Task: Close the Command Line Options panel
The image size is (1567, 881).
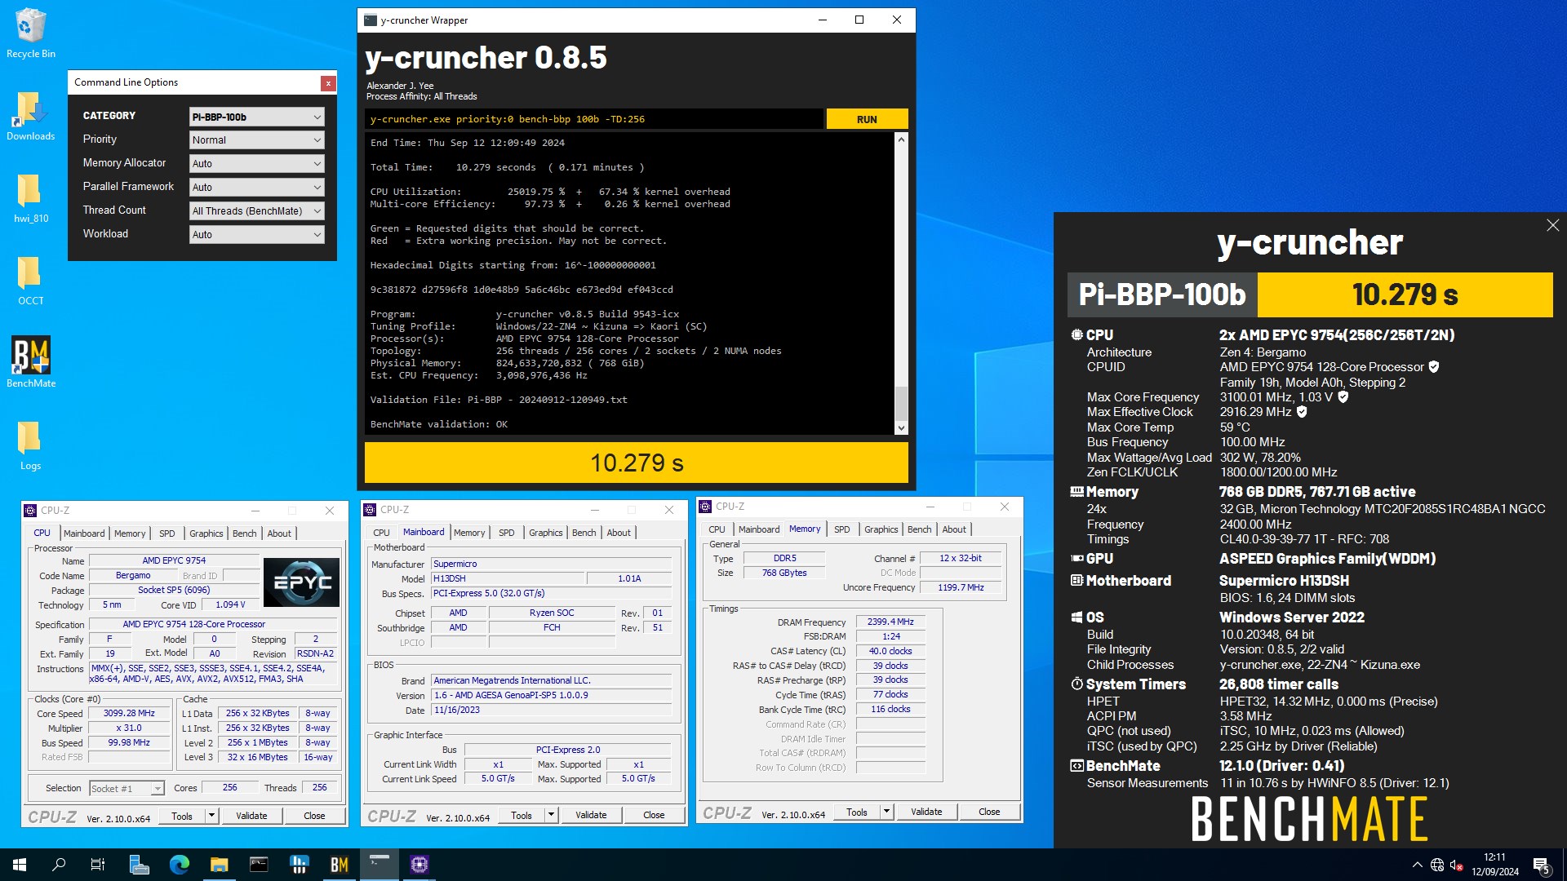Action: pos(328,82)
